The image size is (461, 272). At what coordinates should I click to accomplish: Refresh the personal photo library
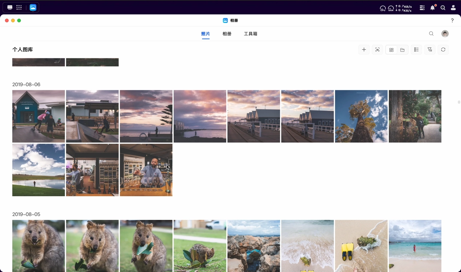coord(443,50)
